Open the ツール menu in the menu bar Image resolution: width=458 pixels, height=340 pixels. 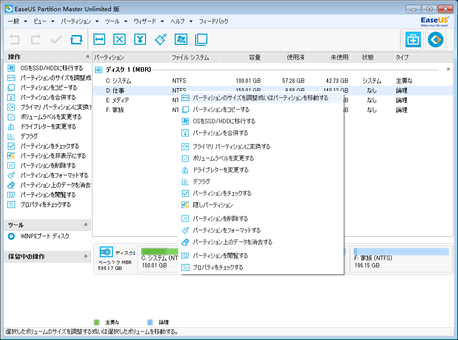pos(116,21)
